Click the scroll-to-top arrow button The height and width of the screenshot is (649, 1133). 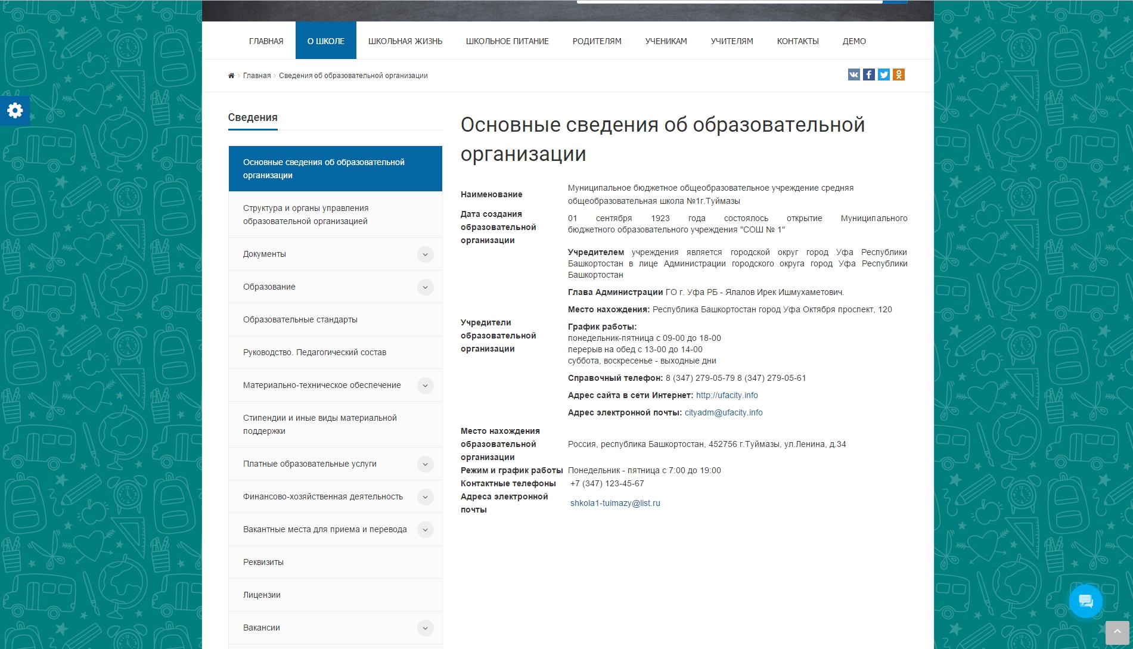pyautogui.click(x=1117, y=632)
